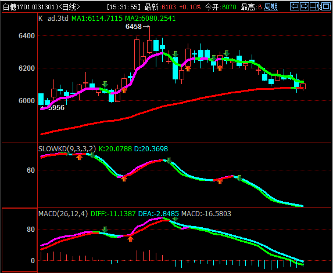This screenshot has width=333, height=273.
Task: Click the 5956 low price label
Action: pos(56,108)
